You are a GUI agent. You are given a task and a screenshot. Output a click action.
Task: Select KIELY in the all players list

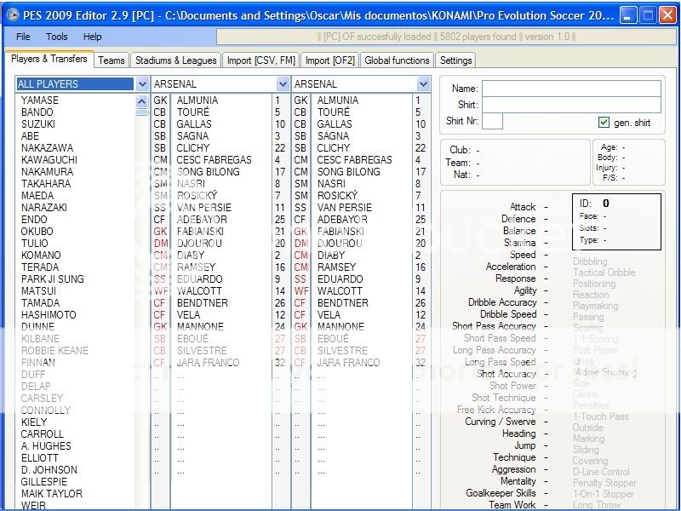pos(34,422)
